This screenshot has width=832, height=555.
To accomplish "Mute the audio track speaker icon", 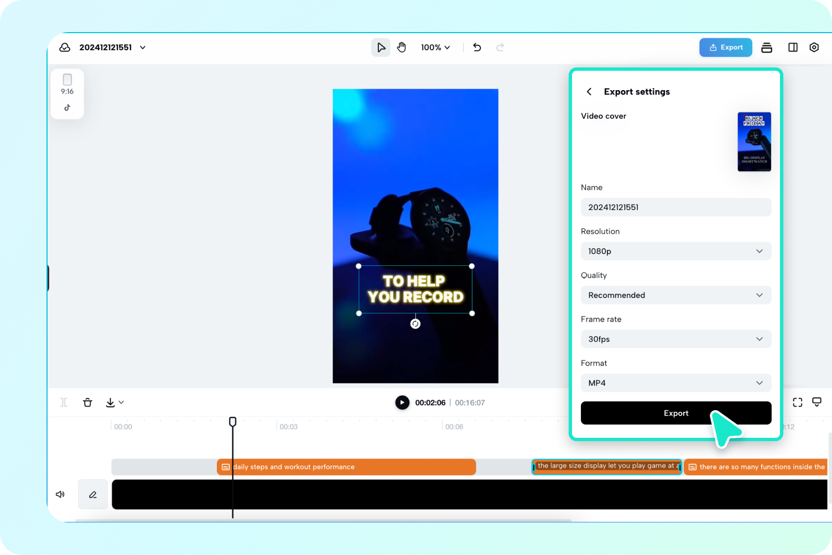I will click(x=60, y=494).
